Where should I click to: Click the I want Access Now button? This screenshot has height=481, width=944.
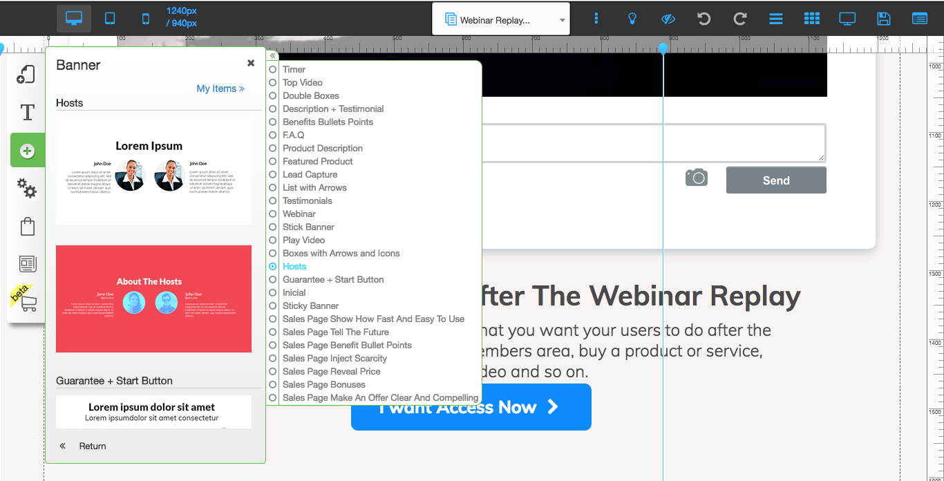coord(471,407)
